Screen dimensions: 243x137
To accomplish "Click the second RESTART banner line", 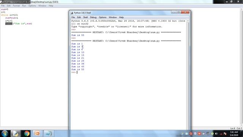I will click(x=126, y=41).
